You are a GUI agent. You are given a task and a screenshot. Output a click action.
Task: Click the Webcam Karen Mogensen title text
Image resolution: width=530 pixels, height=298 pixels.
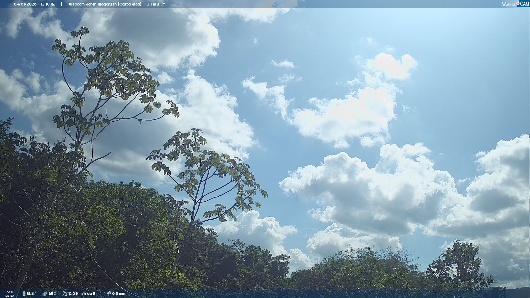coord(93,4)
